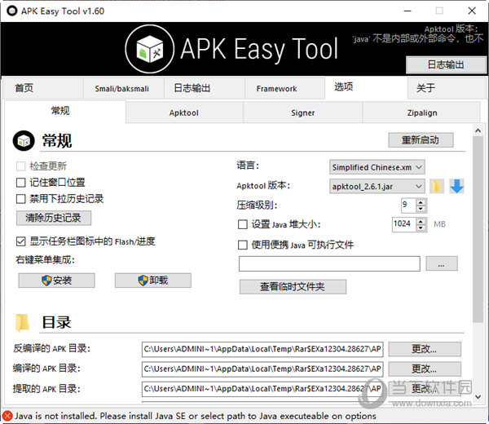Viewport: 489px width, 424px height.
Task: Click the browse ... button for Java path
Action: click(442, 263)
